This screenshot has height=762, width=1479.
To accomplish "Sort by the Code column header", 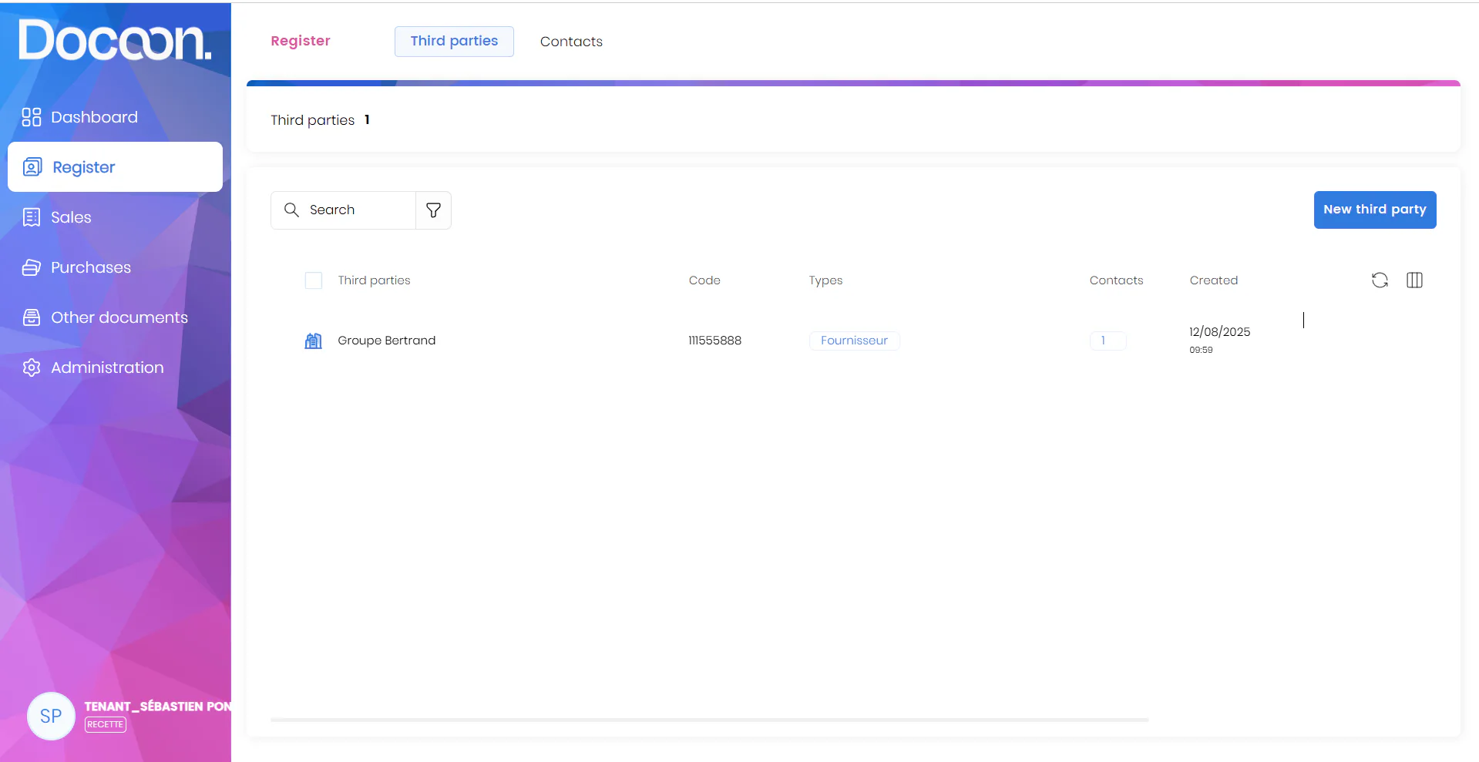I will click(x=704, y=280).
